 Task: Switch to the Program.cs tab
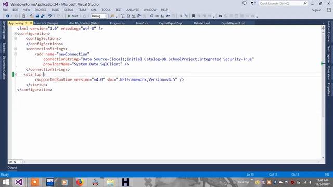117,23
